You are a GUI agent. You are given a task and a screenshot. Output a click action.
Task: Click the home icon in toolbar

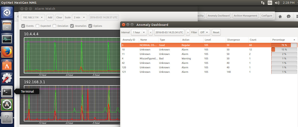(280, 17)
